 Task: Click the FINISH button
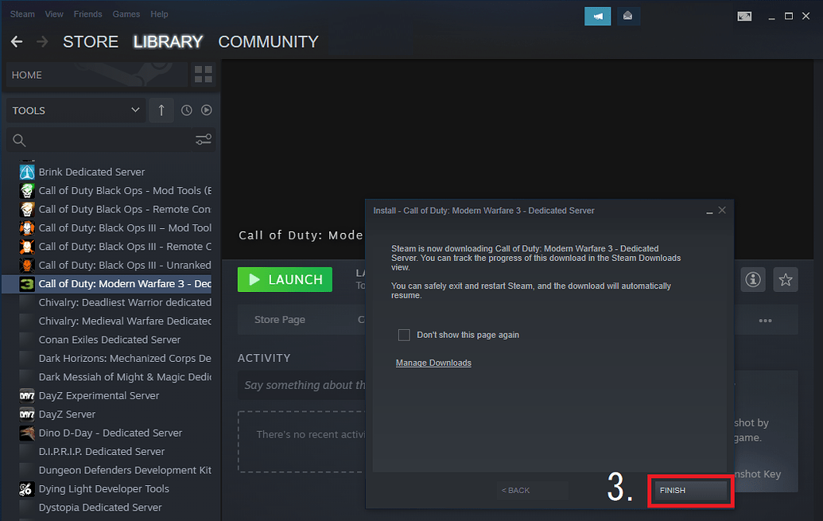(689, 489)
